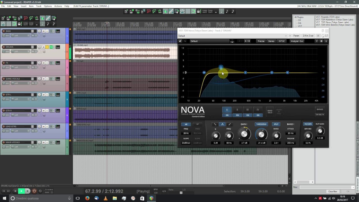This screenshot has width=359, height=202.
Task: Pause playback in the transport bar
Action: pyautogui.click(x=27, y=191)
